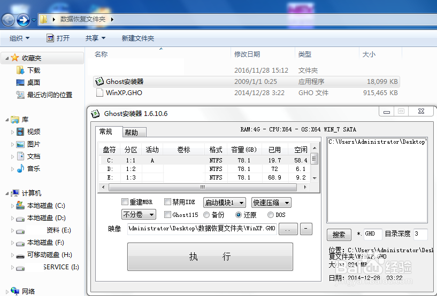Click the 搜索 search button
Screen dimensions: 437x296
[x=339, y=235]
